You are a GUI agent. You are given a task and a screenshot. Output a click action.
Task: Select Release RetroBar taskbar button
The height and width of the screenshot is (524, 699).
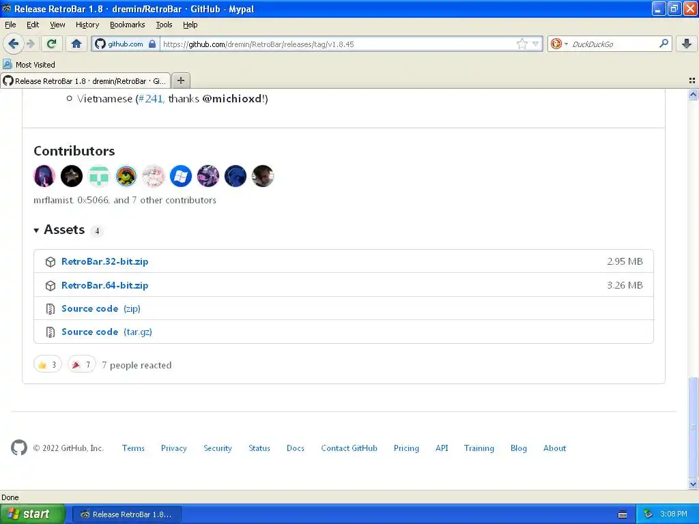(x=126, y=514)
